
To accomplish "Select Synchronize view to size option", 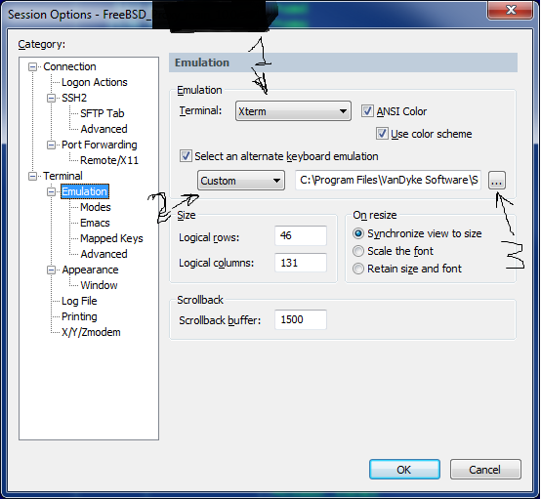I will [x=358, y=233].
